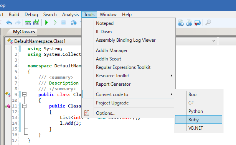Screen dimensions: 236x145
Task: Collapse the constructor fold marker on line 11
Action: (24, 106)
